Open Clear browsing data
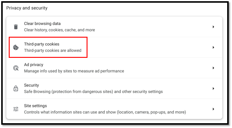 coord(42,23)
